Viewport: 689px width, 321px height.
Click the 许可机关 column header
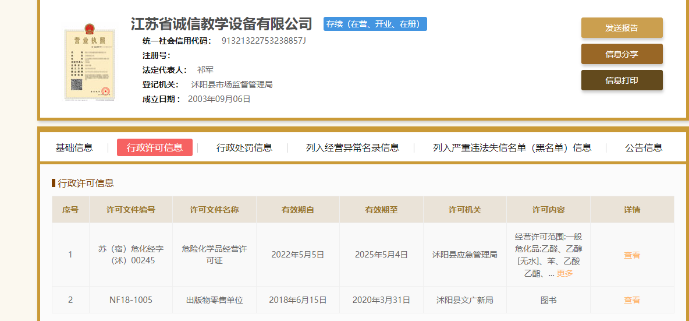[465, 210]
